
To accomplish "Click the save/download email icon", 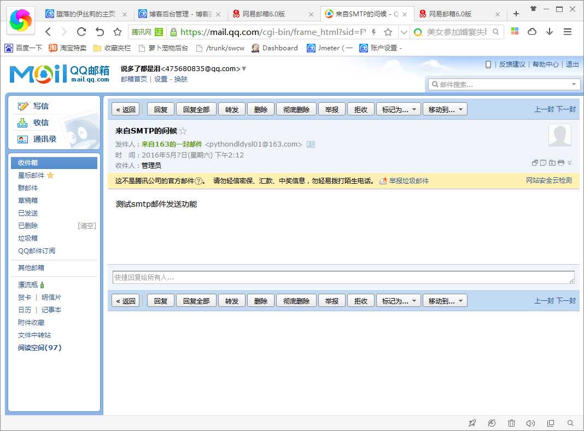I will [x=552, y=163].
